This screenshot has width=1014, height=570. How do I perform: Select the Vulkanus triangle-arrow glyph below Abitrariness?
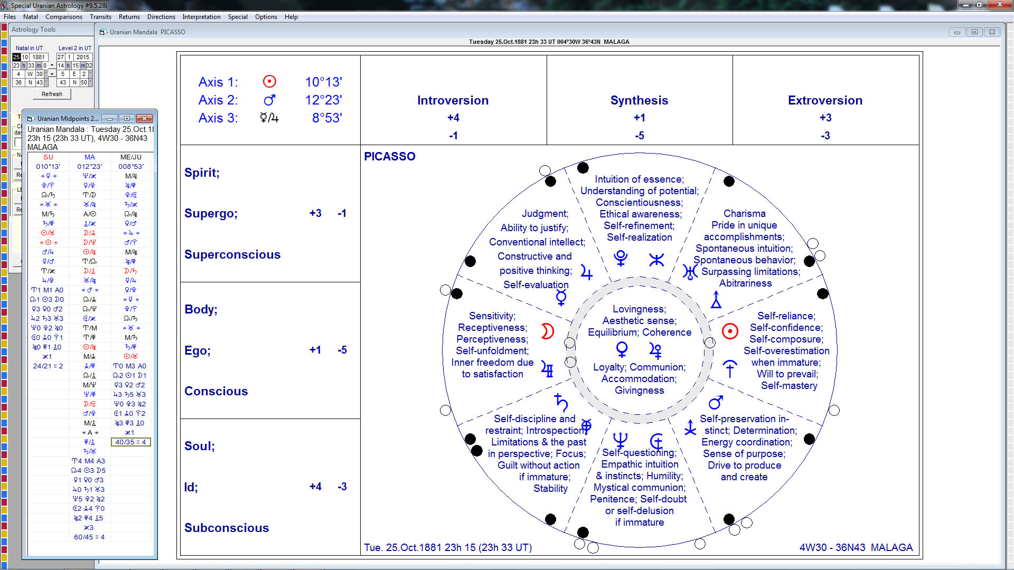coord(716,299)
